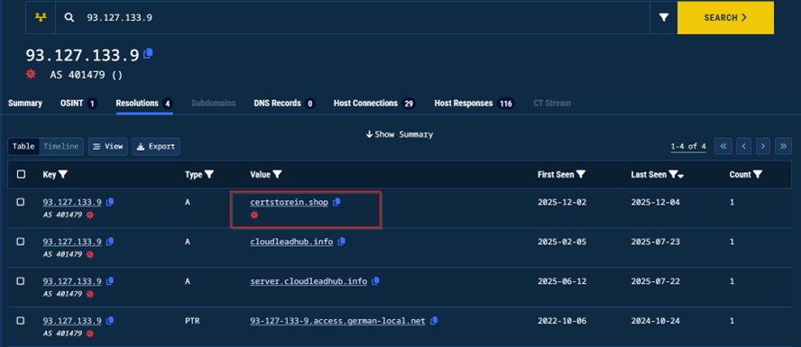The height and width of the screenshot is (347, 801).
Task: Copy key IP in server.cloudleadhub.info row
Action: 110,281
